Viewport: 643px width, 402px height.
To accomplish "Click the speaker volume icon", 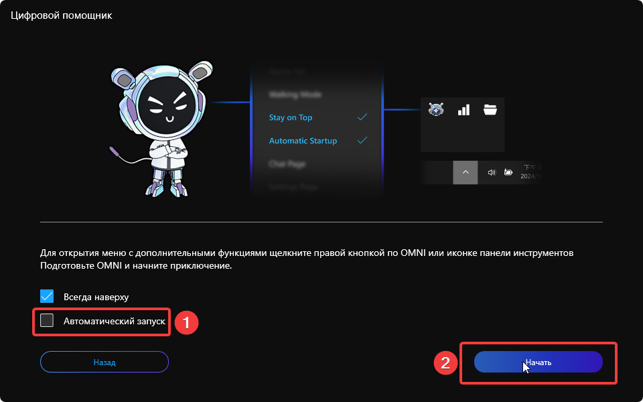I will [x=491, y=172].
